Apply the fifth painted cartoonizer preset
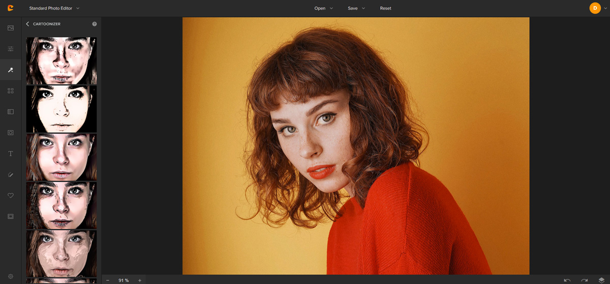The image size is (610, 284). coord(62,254)
